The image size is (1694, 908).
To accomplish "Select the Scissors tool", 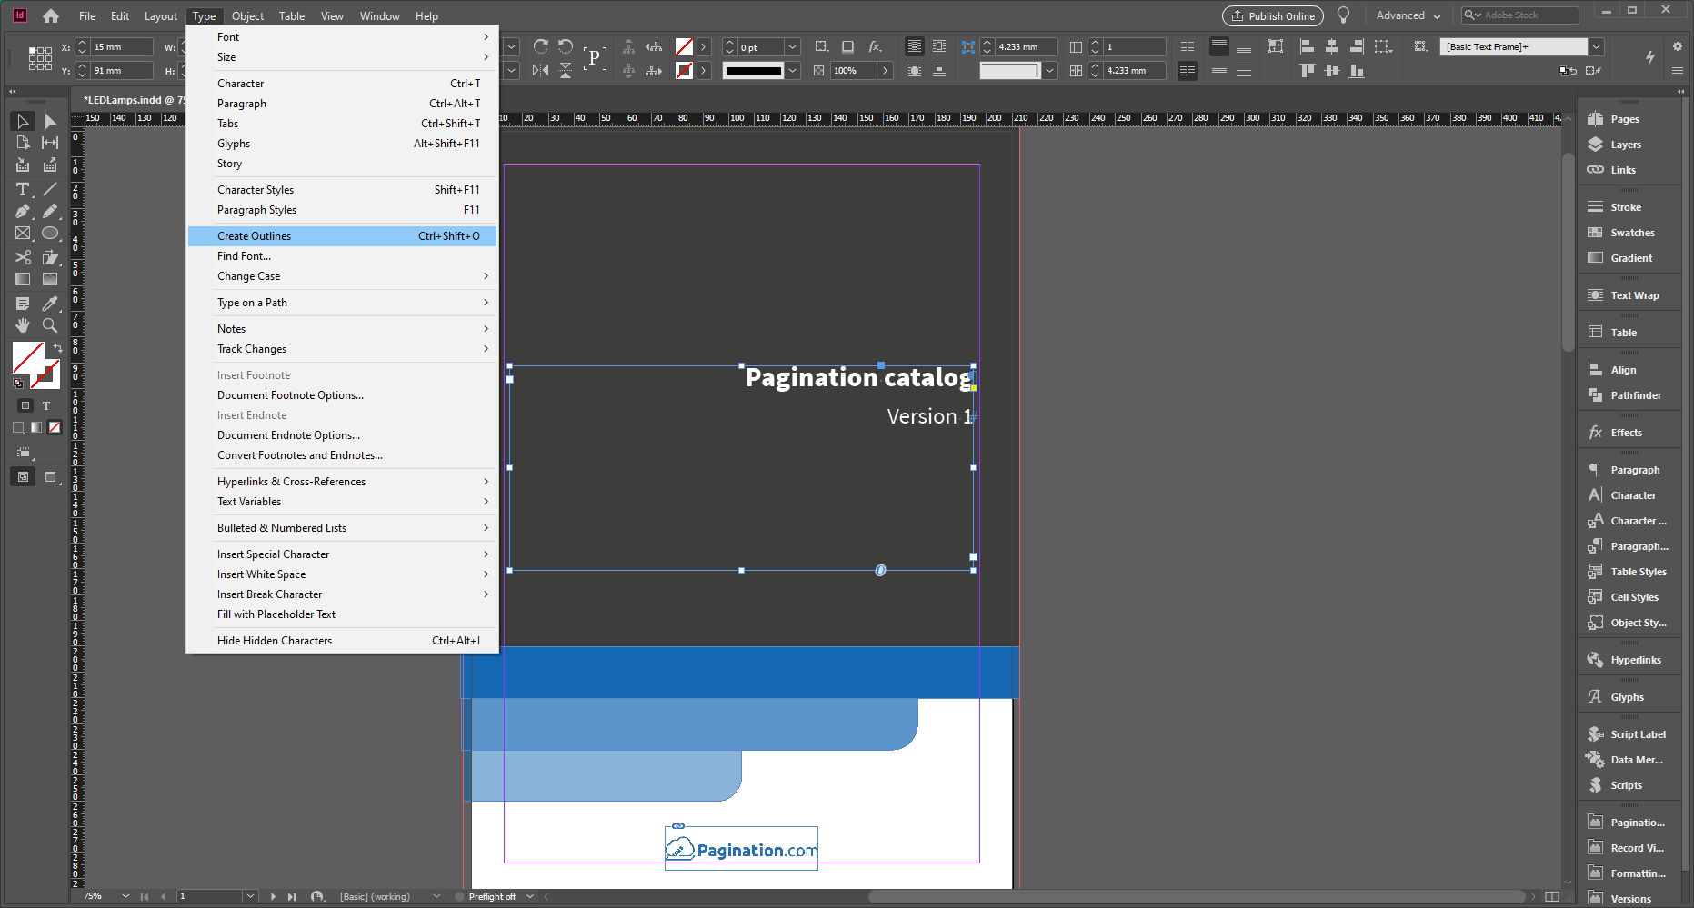I will pos(23,257).
